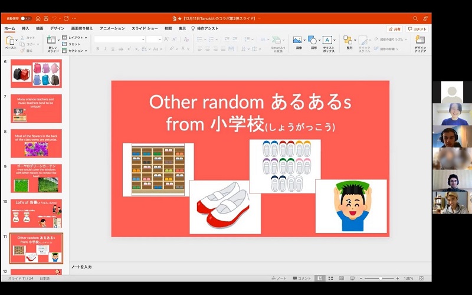The height and width of the screenshot is (295, 472).
Task: Switch to the 挿入 (Insert) tab
Action: click(25, 28)
